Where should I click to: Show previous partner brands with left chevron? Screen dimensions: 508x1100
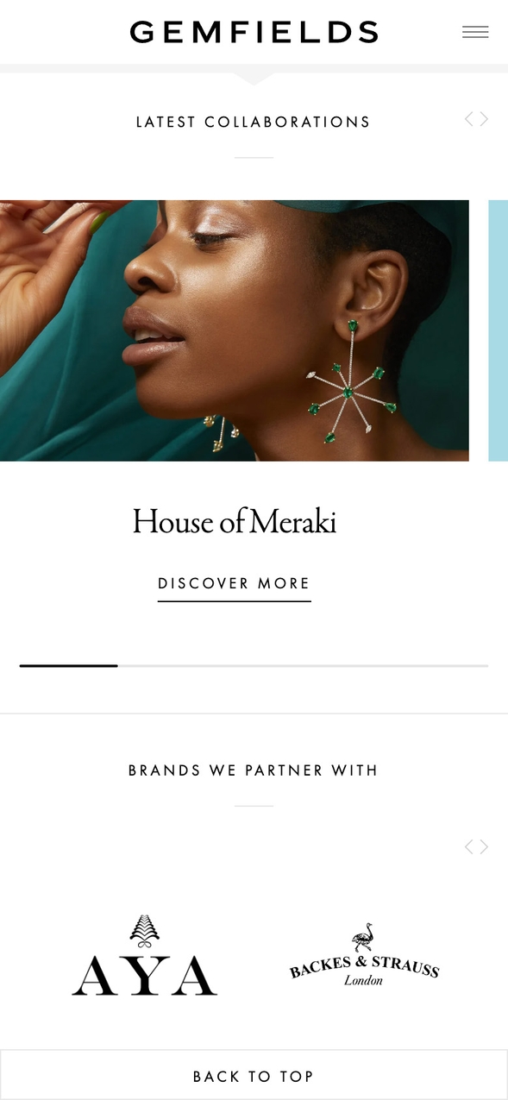tap(469, 846)
